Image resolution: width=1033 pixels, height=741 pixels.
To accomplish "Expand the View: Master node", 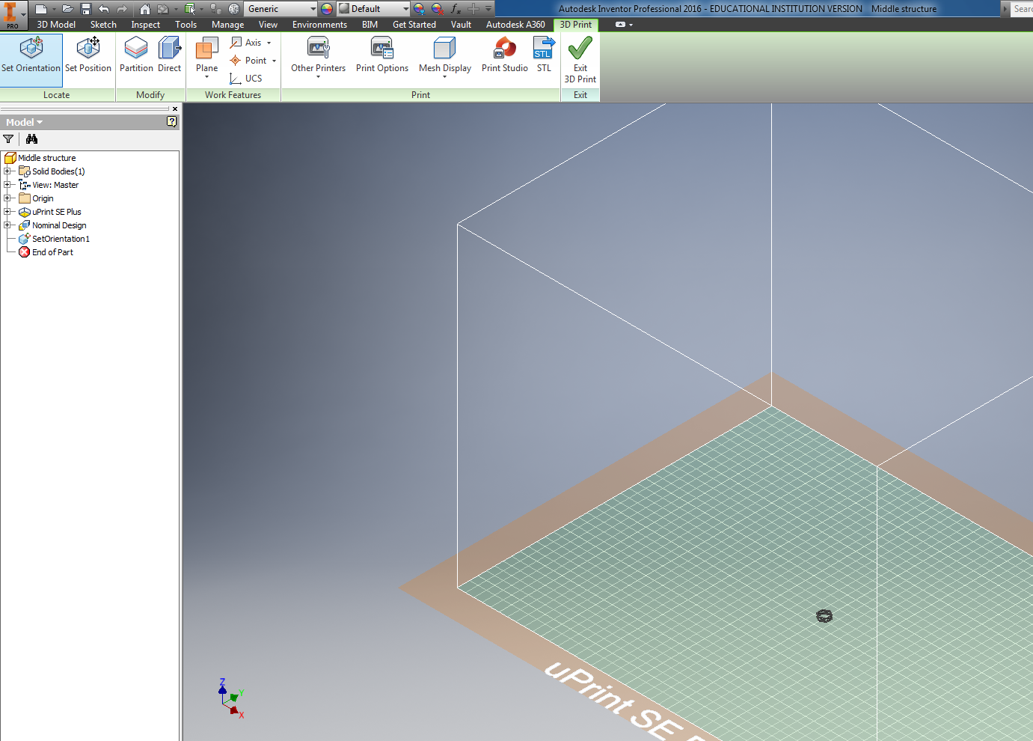I will [7, 185].
